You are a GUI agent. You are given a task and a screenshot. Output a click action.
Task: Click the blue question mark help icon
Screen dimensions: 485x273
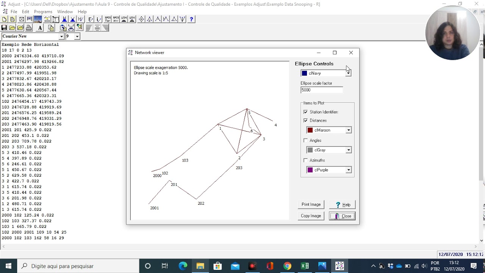(191, 19)
